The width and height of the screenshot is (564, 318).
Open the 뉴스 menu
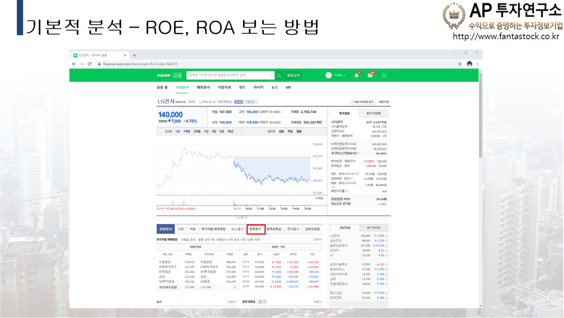pos(275,87)
